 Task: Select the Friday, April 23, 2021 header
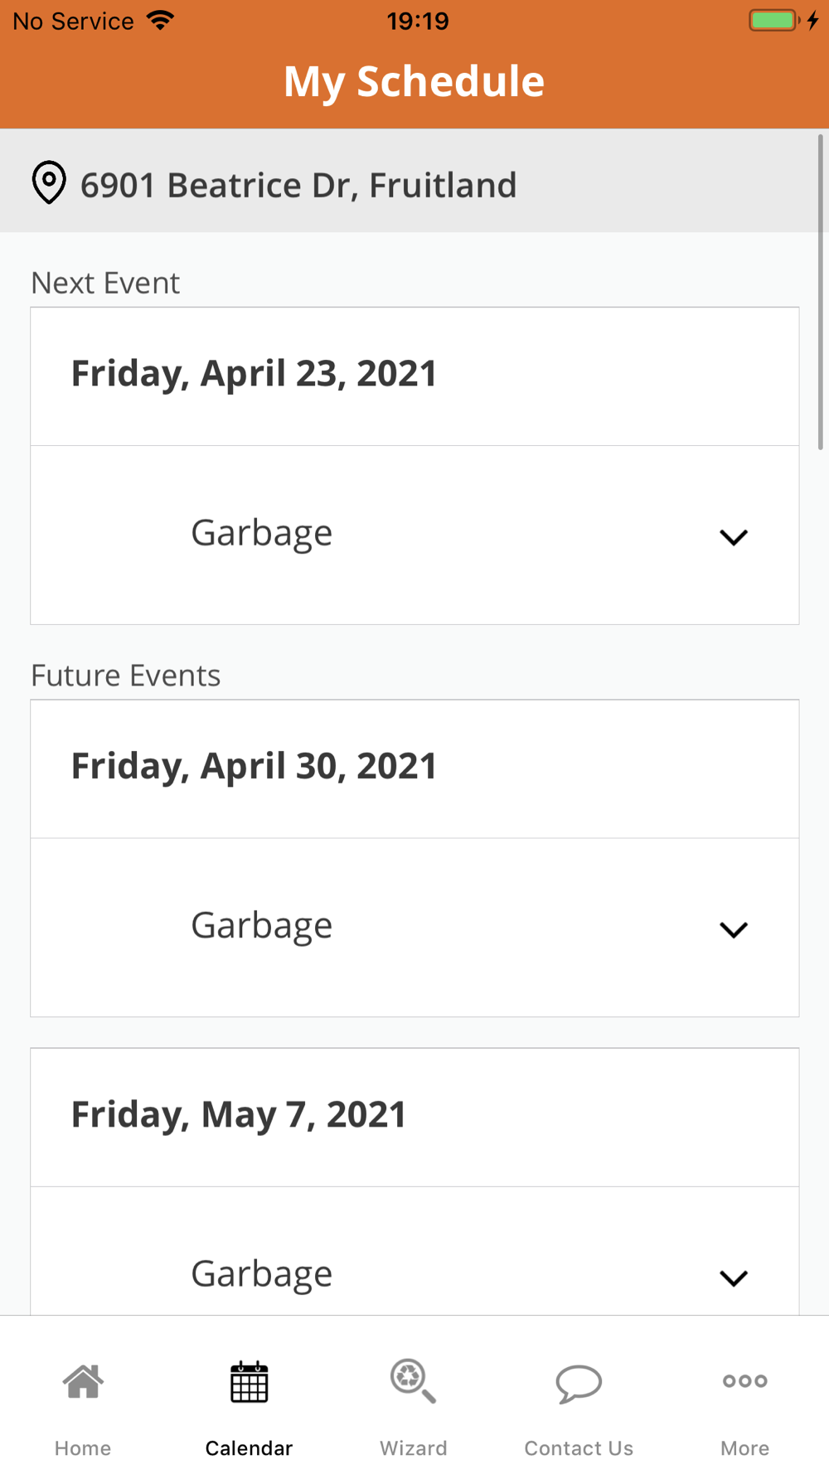tap(254, 374)
